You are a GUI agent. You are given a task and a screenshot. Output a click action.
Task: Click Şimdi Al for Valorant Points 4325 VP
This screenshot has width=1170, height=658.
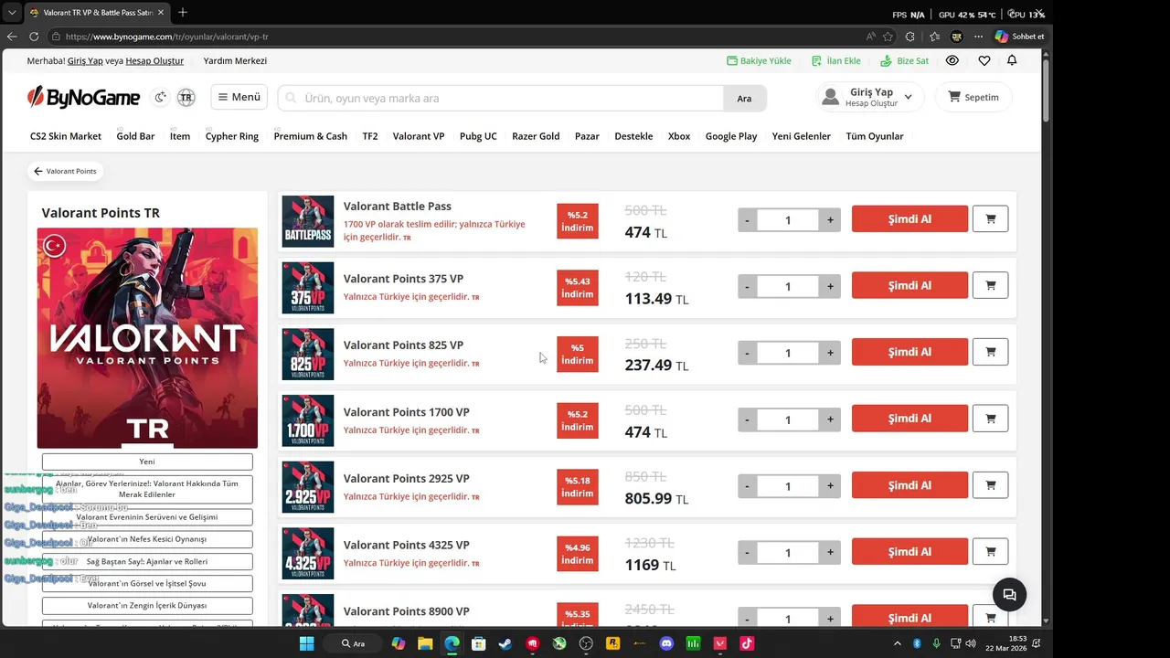[x=909, y=552]
